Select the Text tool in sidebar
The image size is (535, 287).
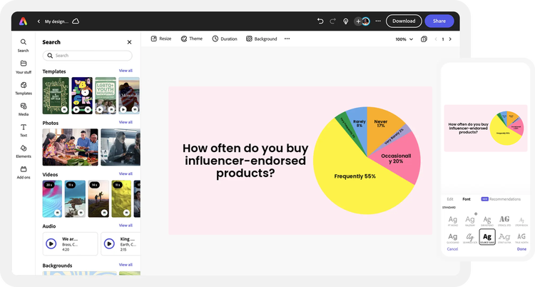pyautogui.click(x=24, y=129)
